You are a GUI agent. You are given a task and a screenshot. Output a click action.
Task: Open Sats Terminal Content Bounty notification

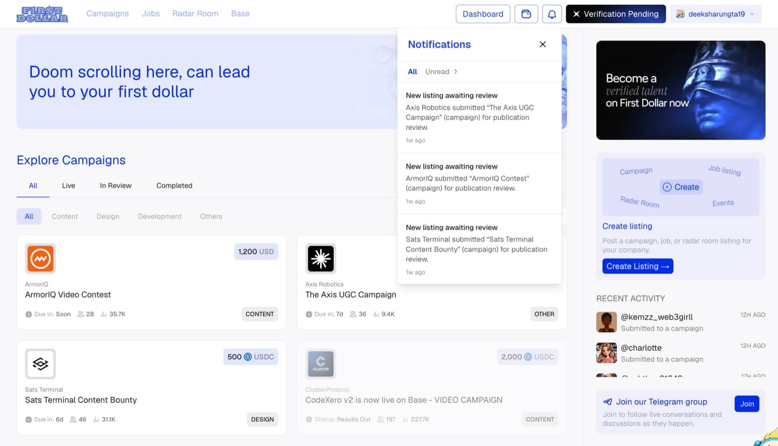(x=479, y=249)
